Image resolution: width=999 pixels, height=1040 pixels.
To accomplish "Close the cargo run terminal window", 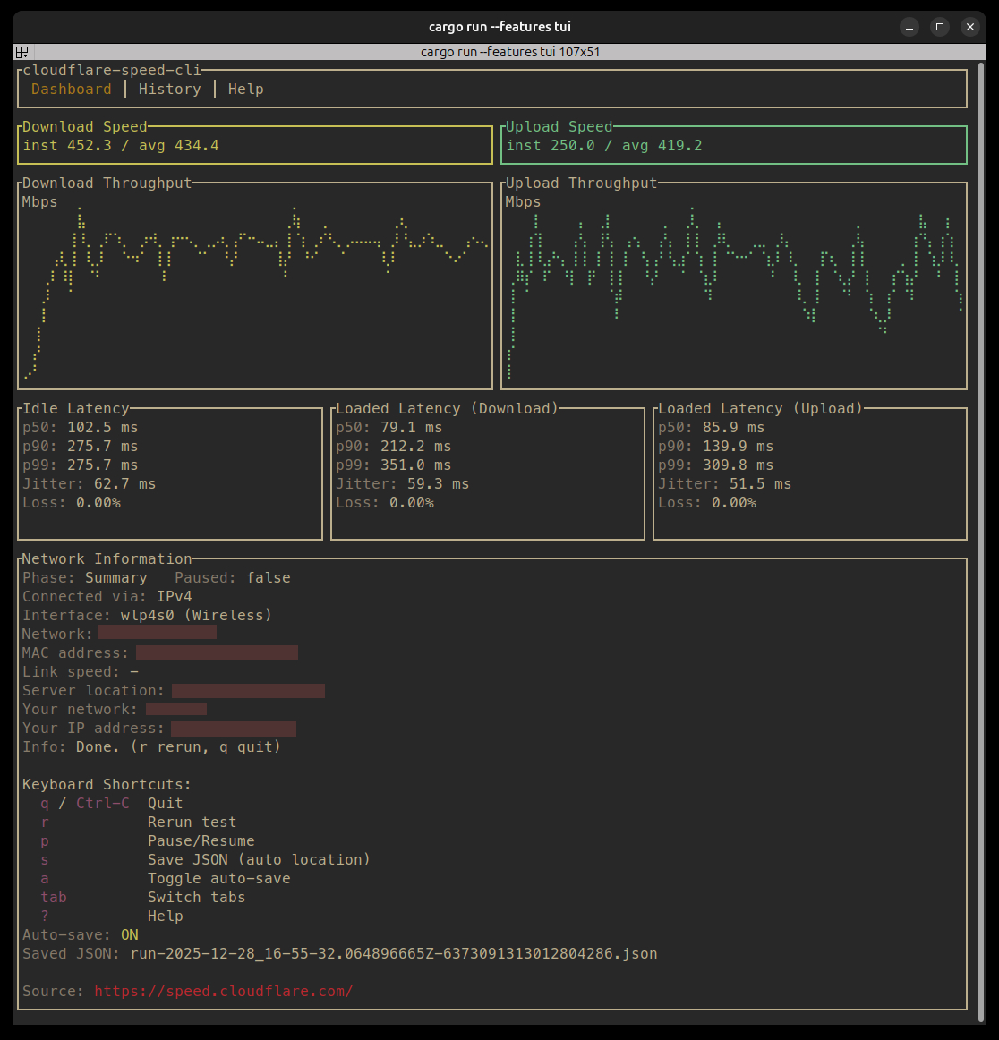I will coord(969,27).
